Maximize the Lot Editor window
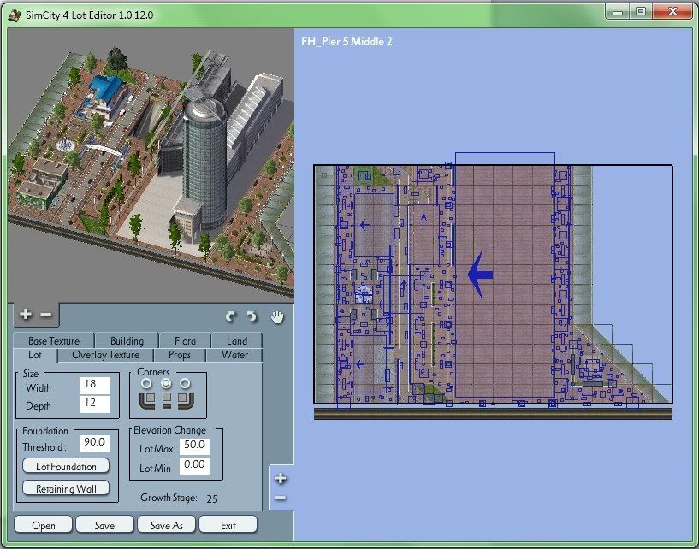The height and width of the screenshot is (549, 699). tap(641, 12)
